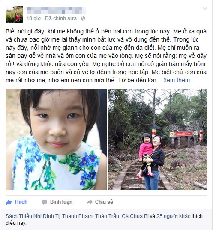This screenshot has width=213, height=230.
Task: Click the 18 giờ post timestamp
Action: pyautogui.click(x=33, y=18)
